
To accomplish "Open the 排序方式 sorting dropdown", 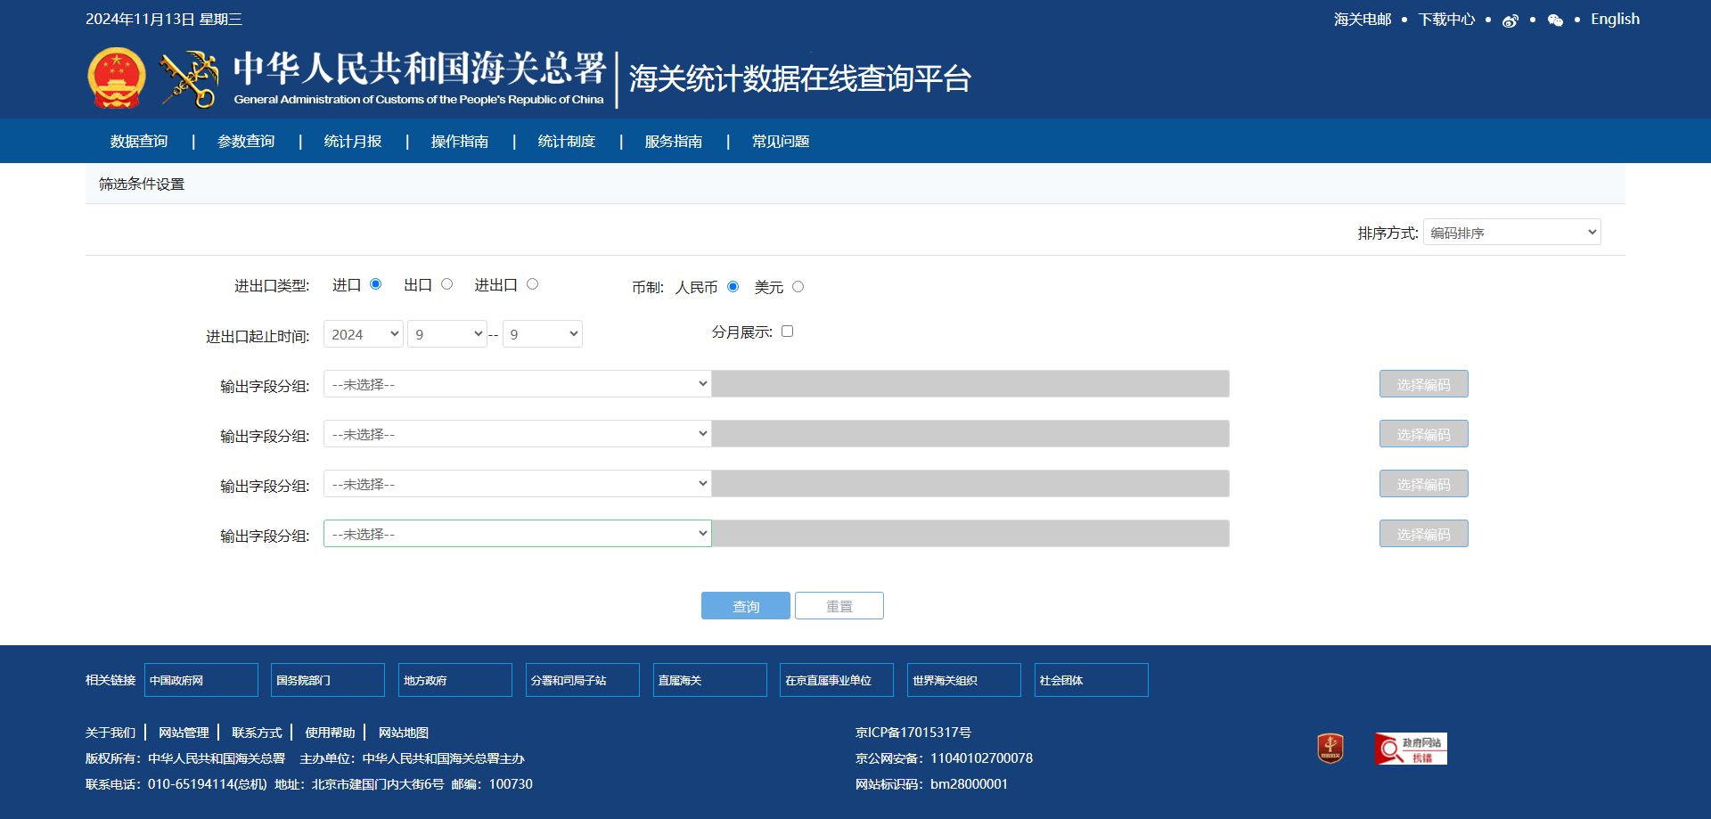I will [x=1512, y=233].
